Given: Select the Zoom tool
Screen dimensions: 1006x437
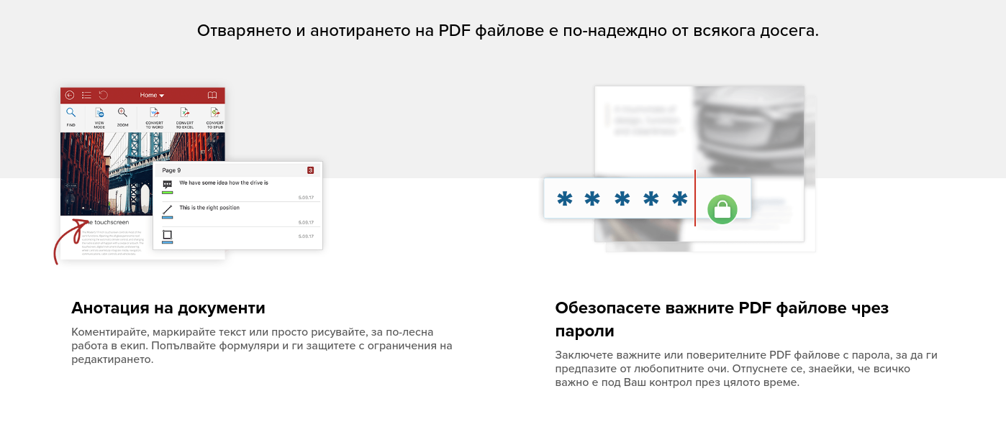Looking at the screenshot, I should [x=122, y=117].
